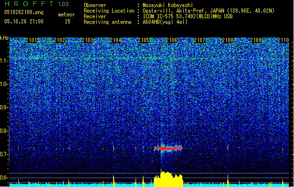Screen dimensions: 294x187
Task: Click time marker 2107
Action: pos(200,40)
